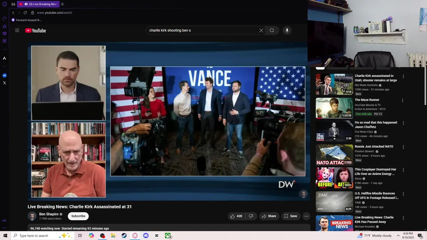Dislike this live video
The width and height of the screenshot is (427, 240).
click(251, 216)
